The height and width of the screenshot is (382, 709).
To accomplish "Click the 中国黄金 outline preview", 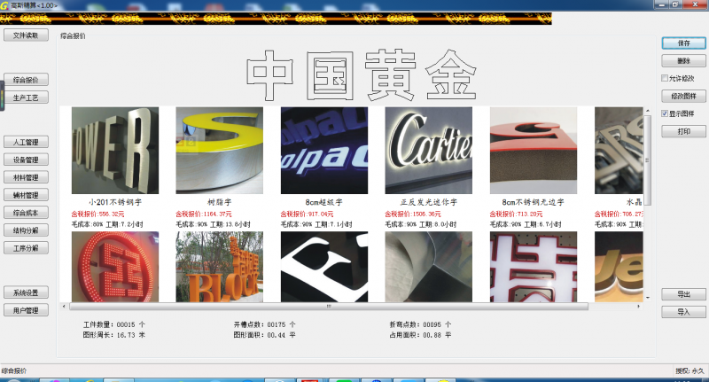I will [x=362, y=75].
